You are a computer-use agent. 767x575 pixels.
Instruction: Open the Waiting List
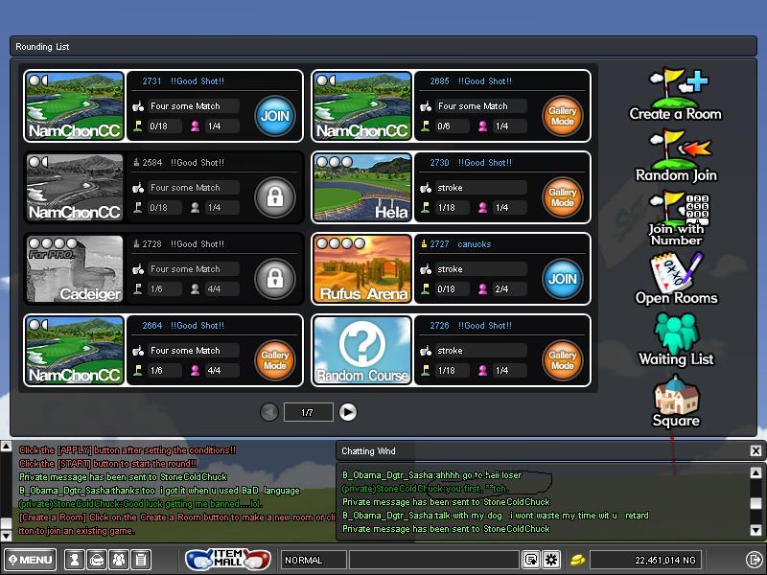pos(676,339)
